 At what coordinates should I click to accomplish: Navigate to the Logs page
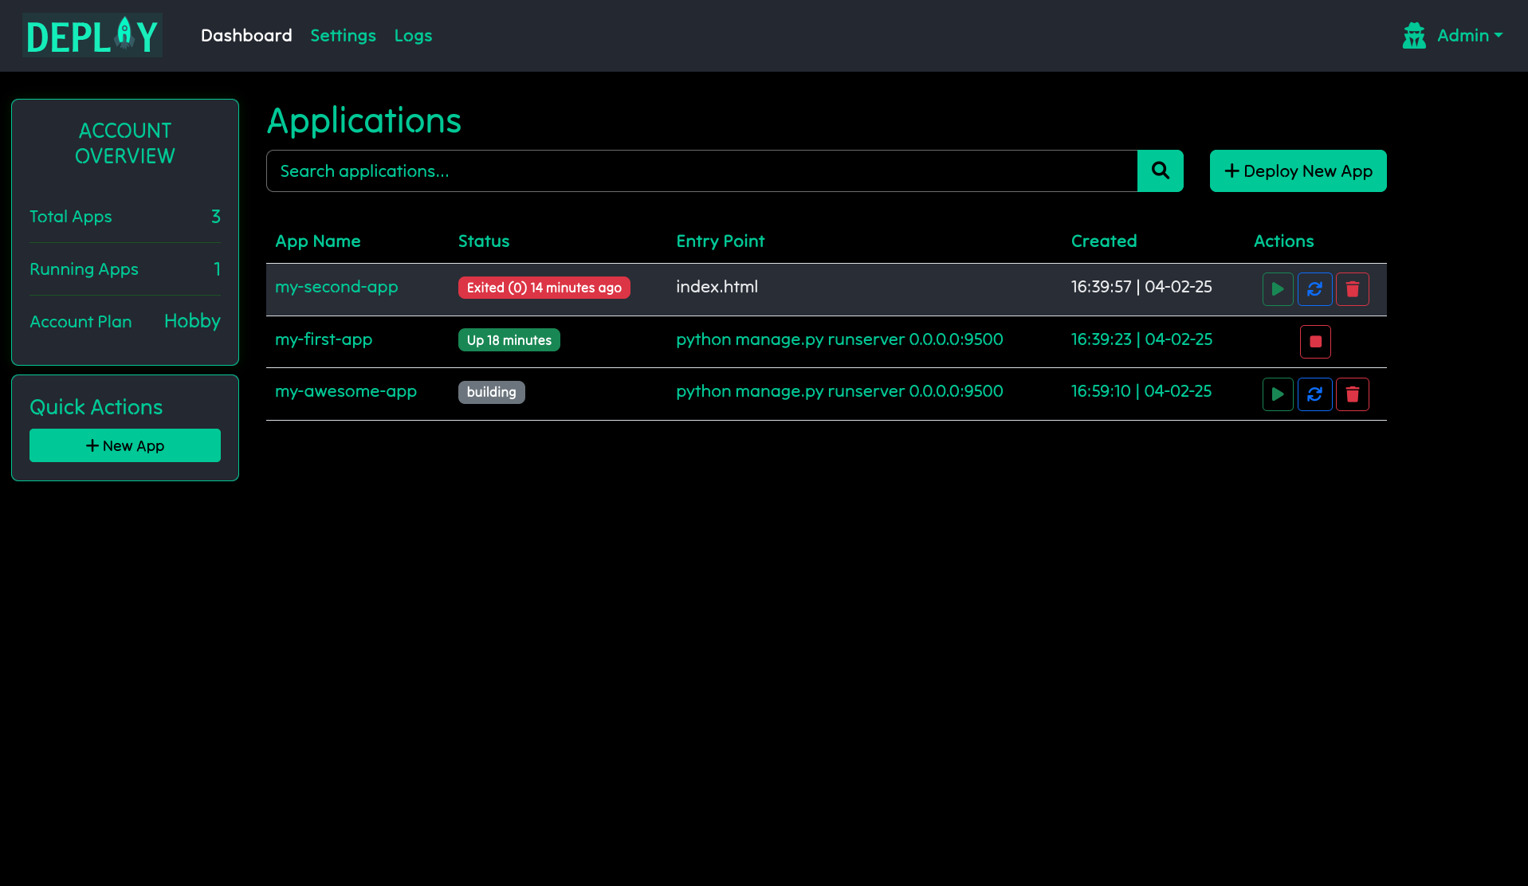(413, 36)
